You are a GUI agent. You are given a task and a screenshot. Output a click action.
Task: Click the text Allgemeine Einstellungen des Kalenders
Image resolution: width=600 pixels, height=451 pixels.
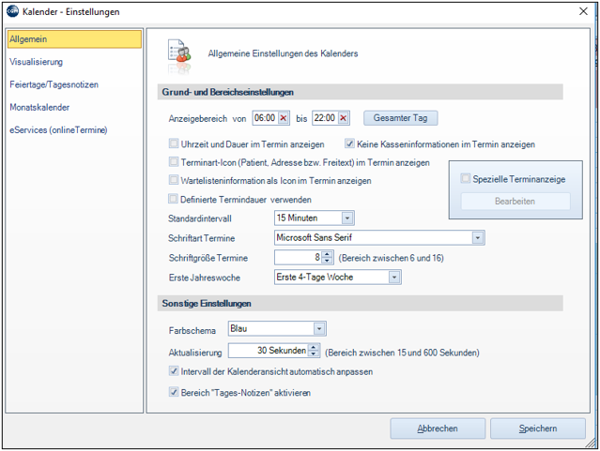[283, 53]
